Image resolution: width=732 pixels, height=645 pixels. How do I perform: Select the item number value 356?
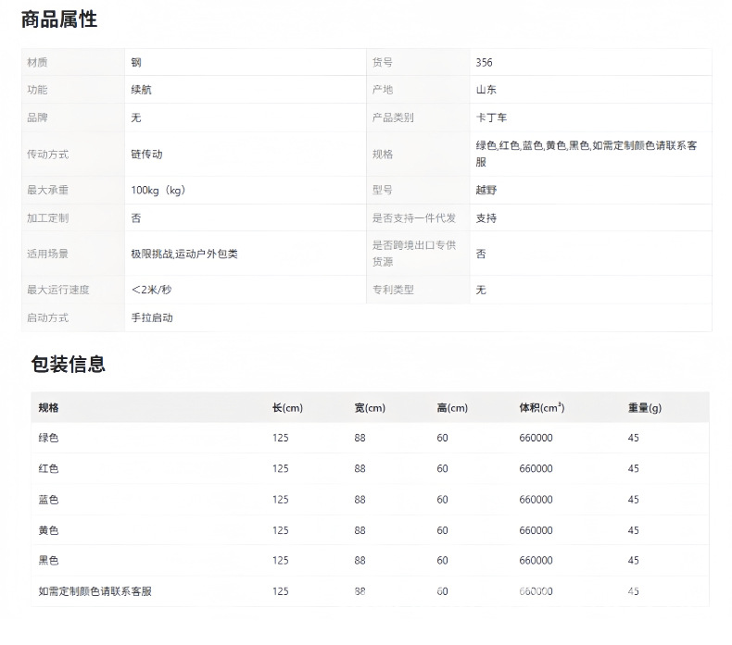click(484, 63)
